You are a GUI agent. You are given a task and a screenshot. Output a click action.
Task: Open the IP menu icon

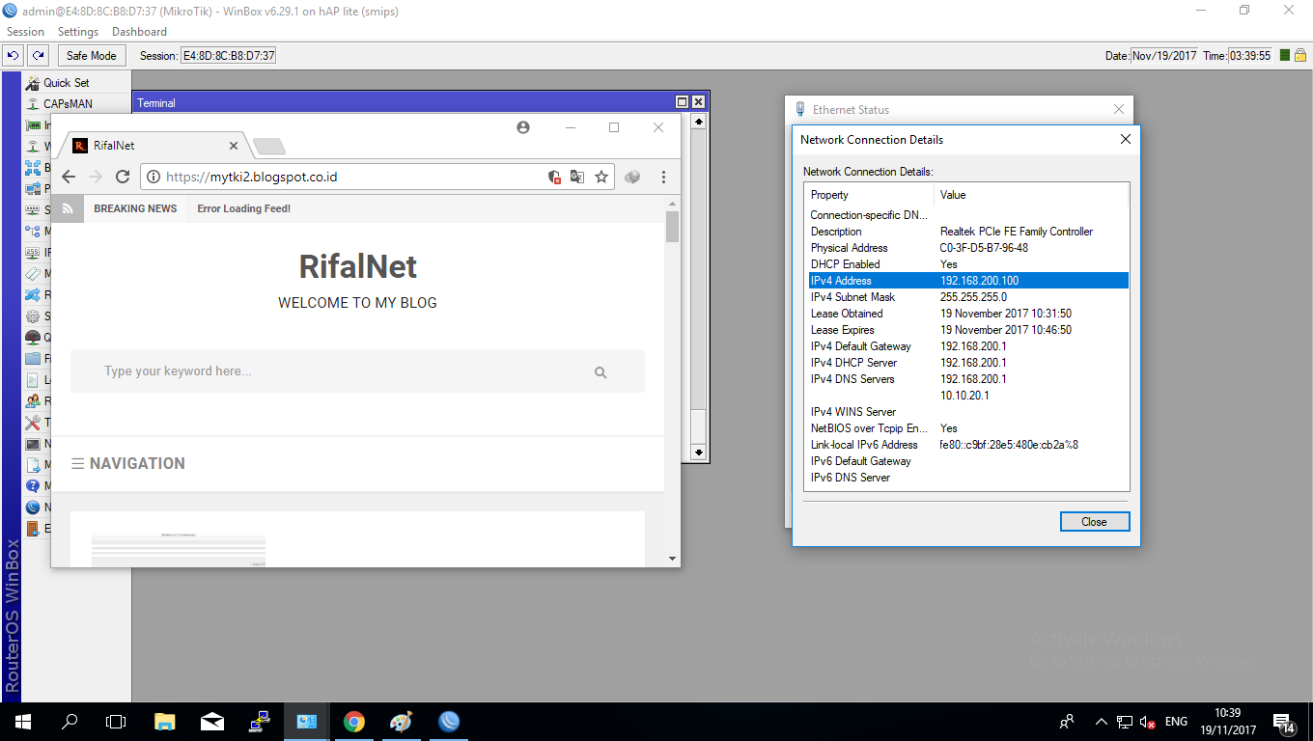pyautogui.click(x=31, y=251)
